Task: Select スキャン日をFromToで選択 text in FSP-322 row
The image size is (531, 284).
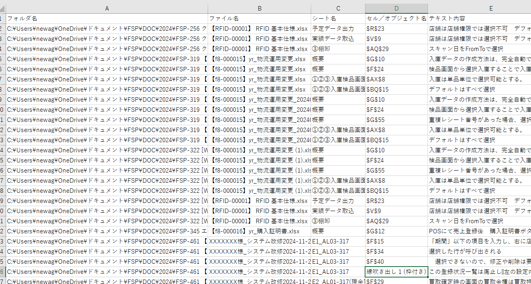Action: (479, 221)
